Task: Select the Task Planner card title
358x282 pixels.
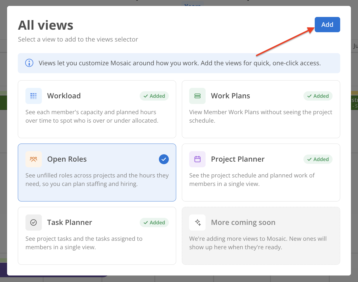Action: pyautogui.click(x=70, y=222)
